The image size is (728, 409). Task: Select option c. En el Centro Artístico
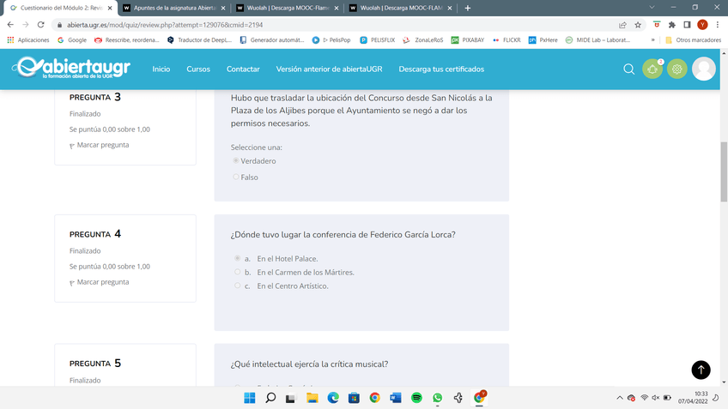237,286
